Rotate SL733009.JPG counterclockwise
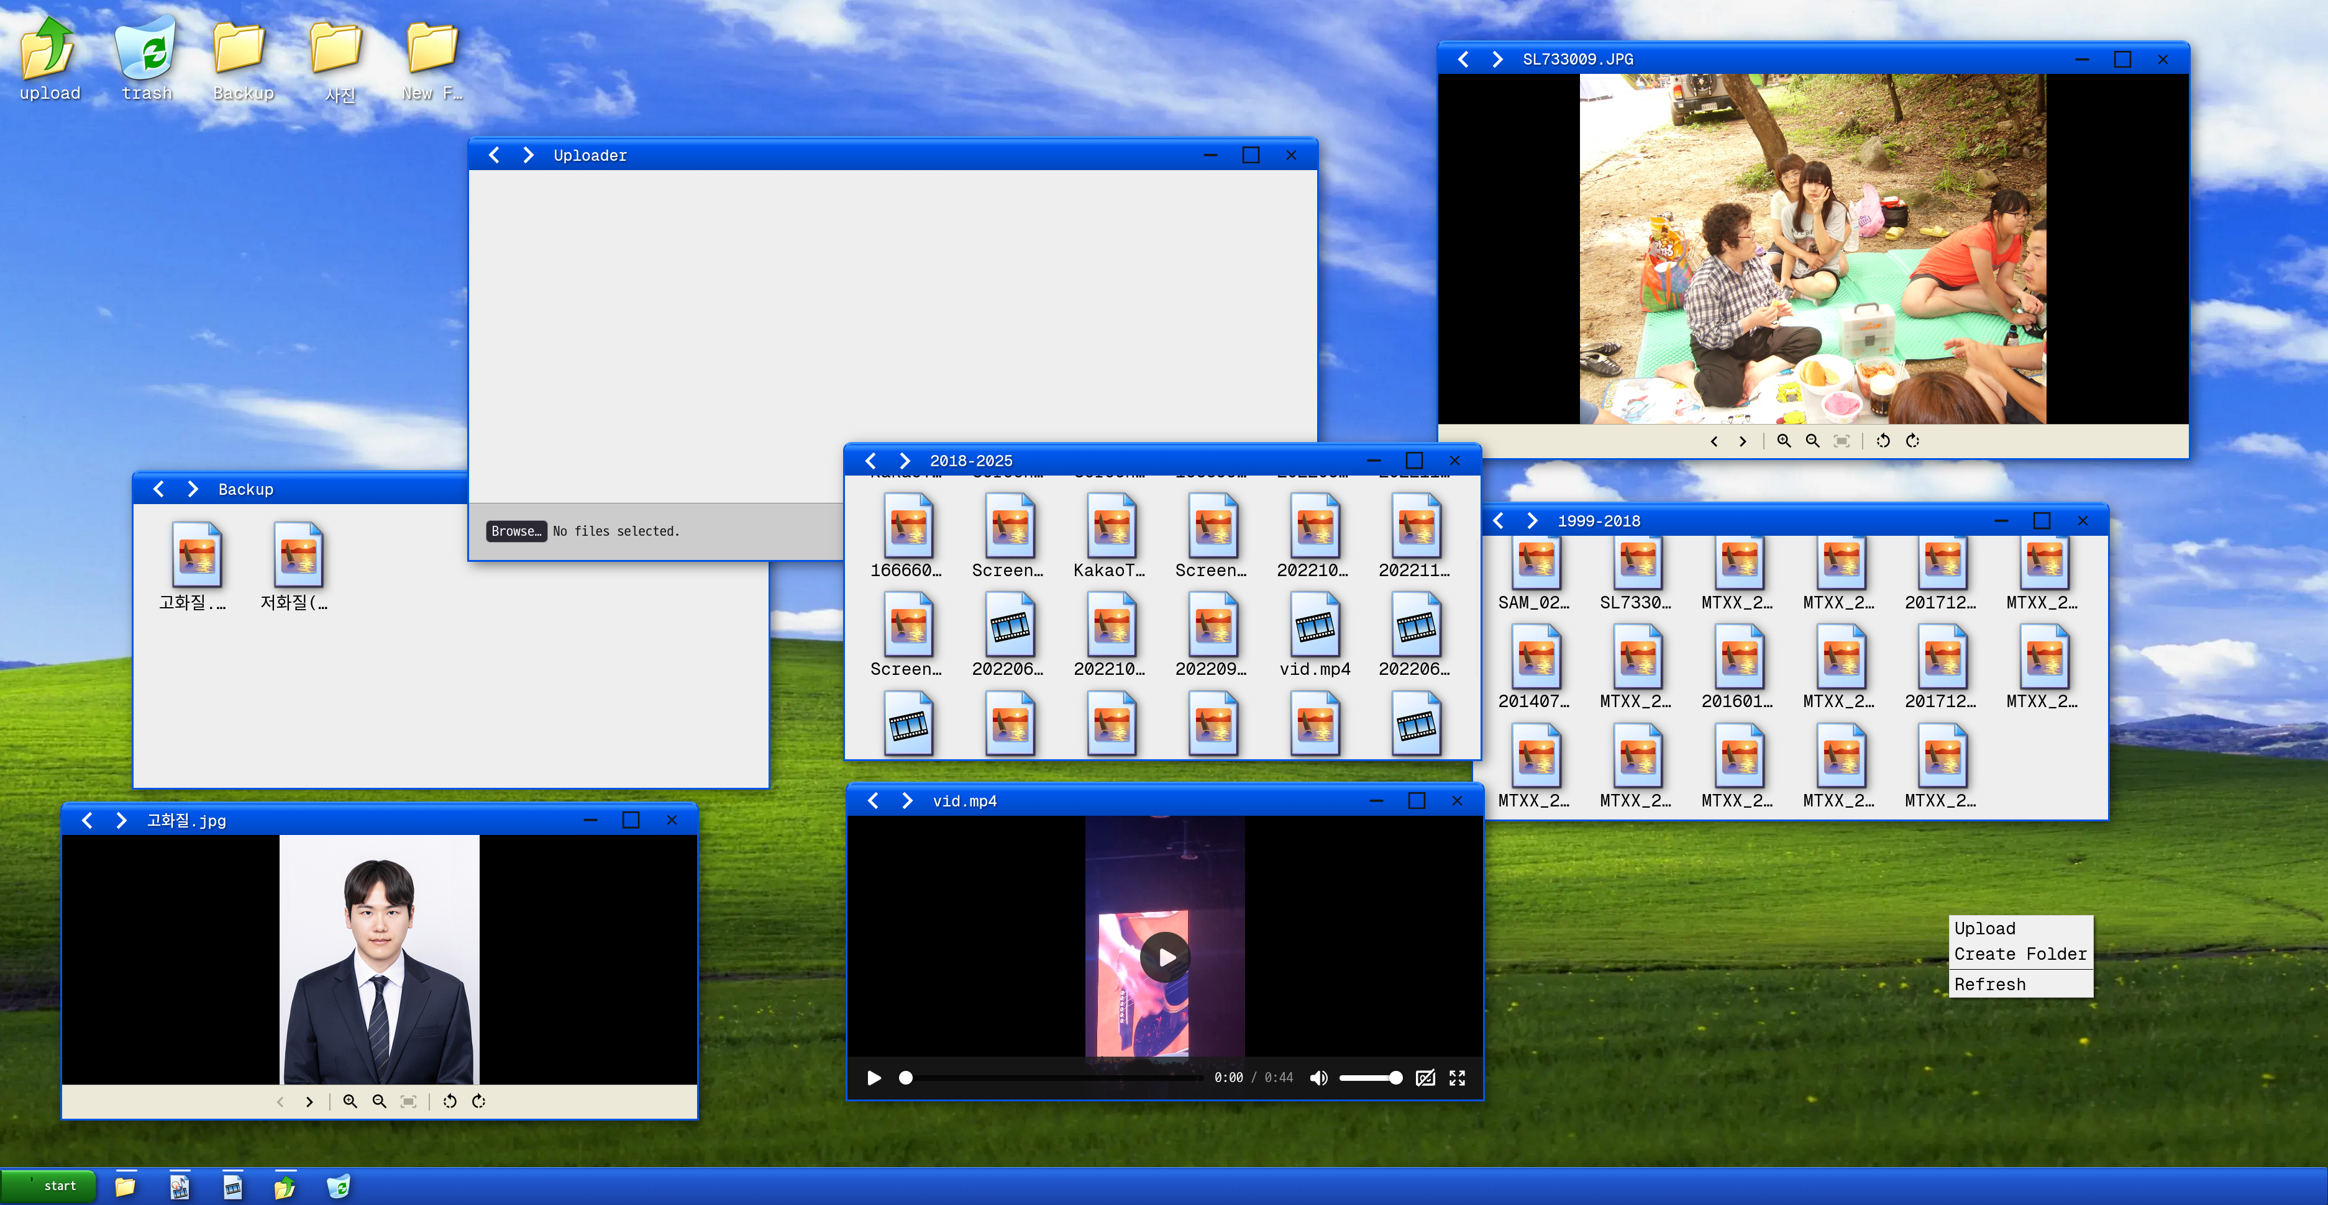The image size is (2328, 1205). point(1883,441)
